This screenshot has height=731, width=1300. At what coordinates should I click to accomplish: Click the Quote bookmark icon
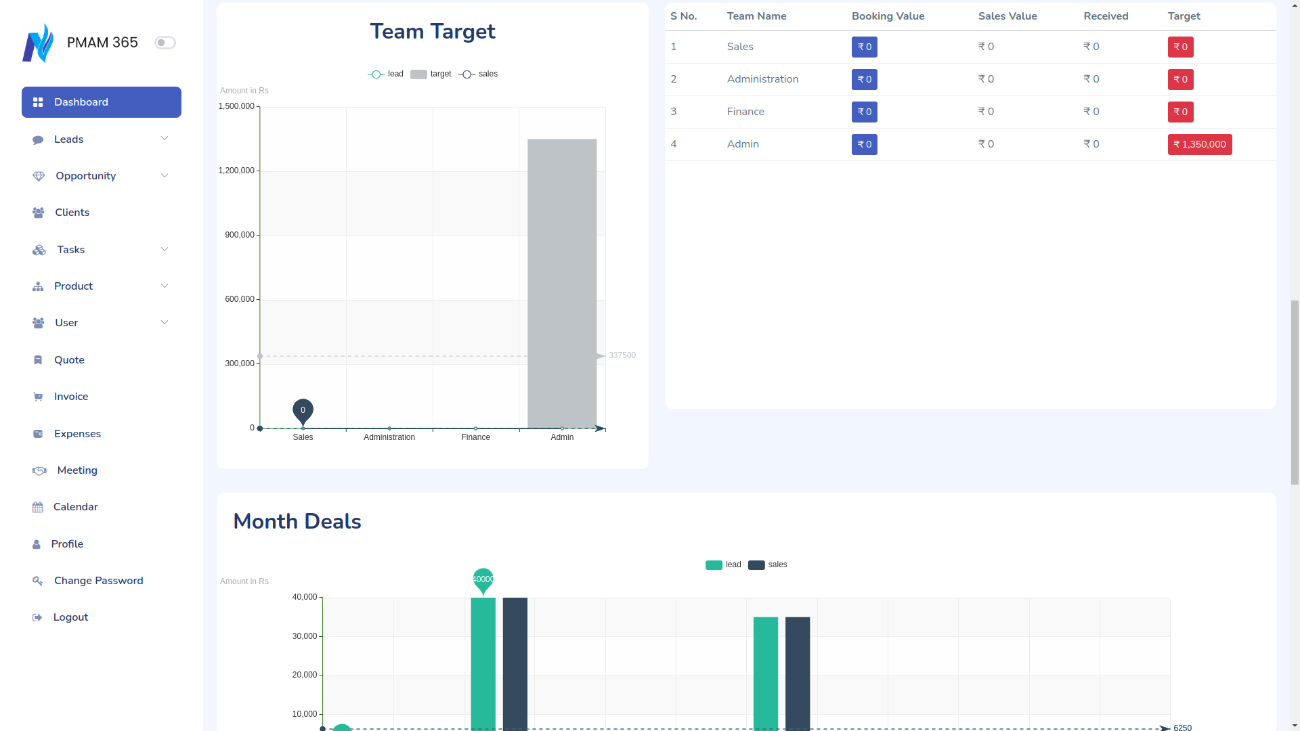pyautogui.click(x=38, y=360)
